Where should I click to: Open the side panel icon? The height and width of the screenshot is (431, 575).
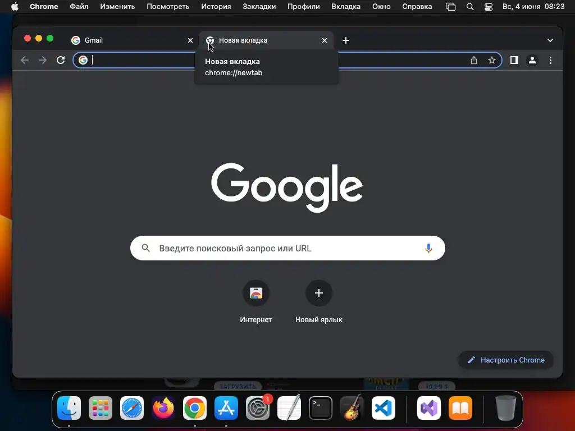point(514,60)
